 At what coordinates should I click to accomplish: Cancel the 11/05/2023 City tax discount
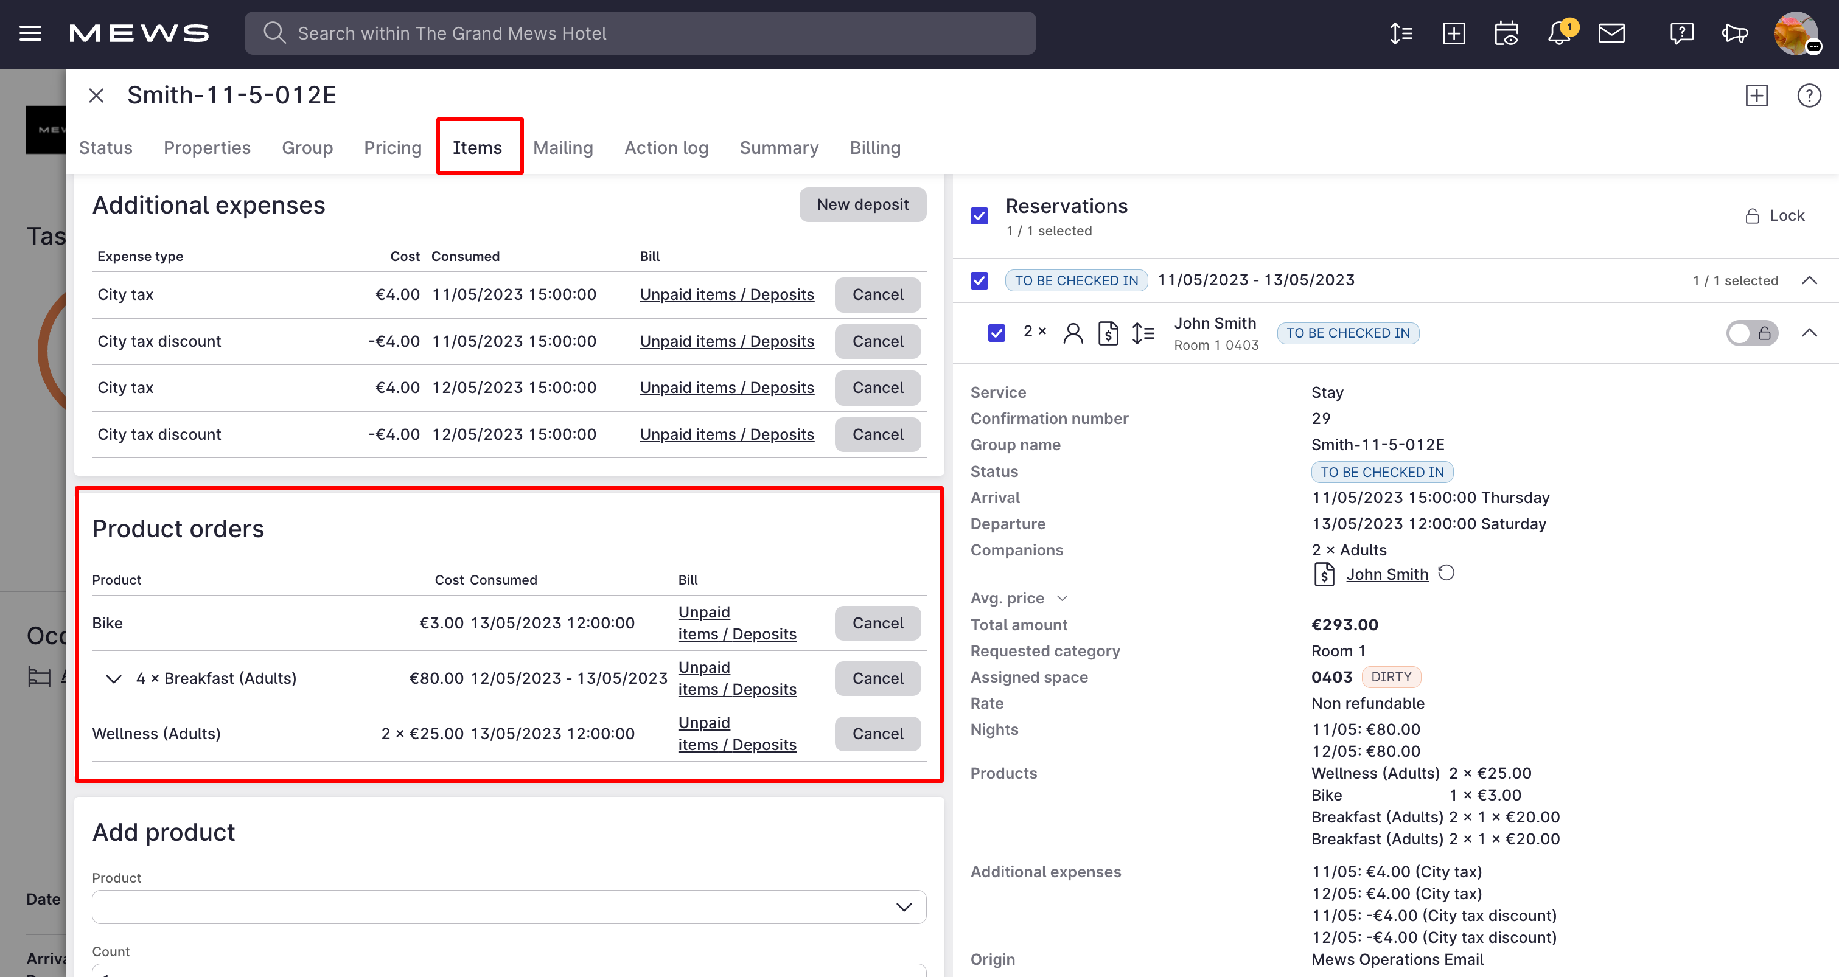pyautogui.click(x=878, y=342)
